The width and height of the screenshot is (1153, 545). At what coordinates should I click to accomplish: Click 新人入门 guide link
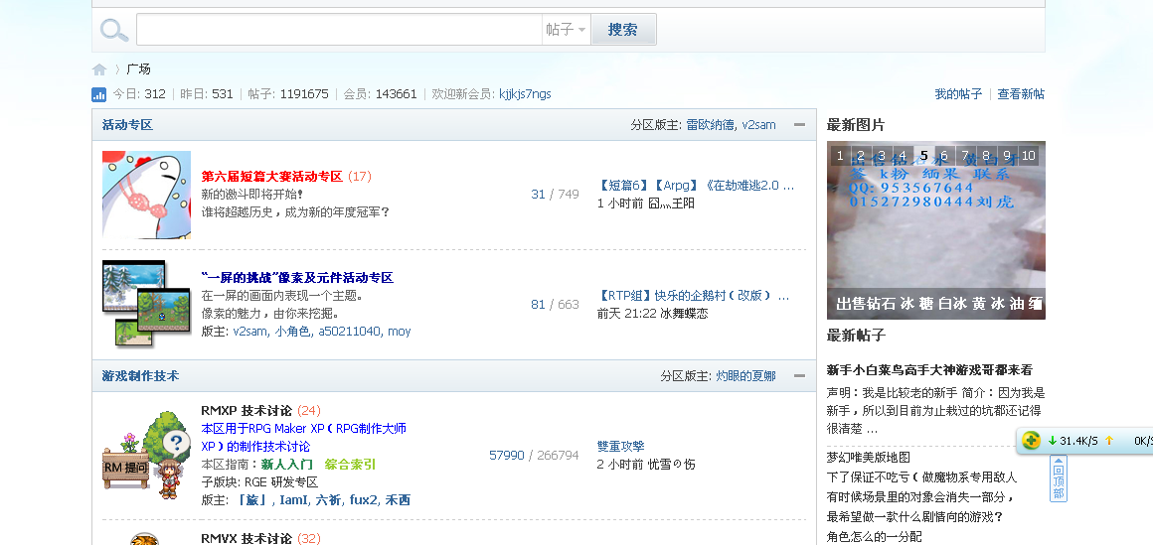point(287,465)
